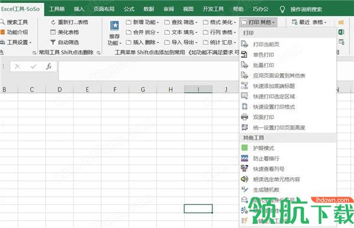Expand the 合并 拆分 menu
The image size is (354, 228).
142,32
